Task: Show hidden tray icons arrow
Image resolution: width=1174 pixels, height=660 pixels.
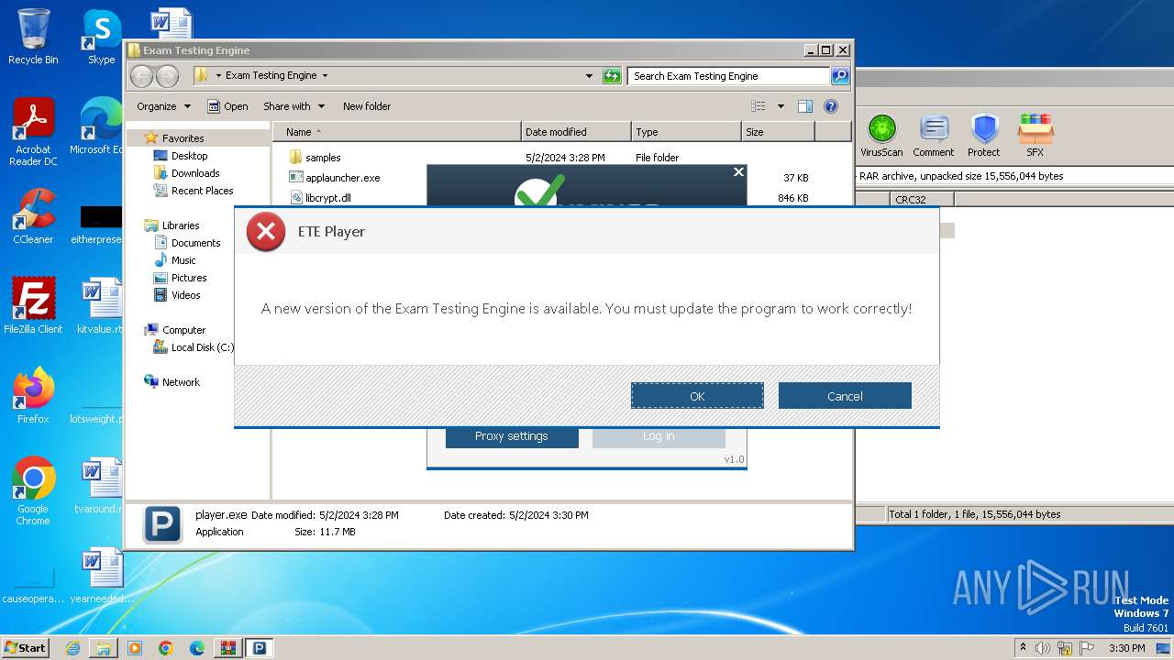Action: tap(1023, 648)
